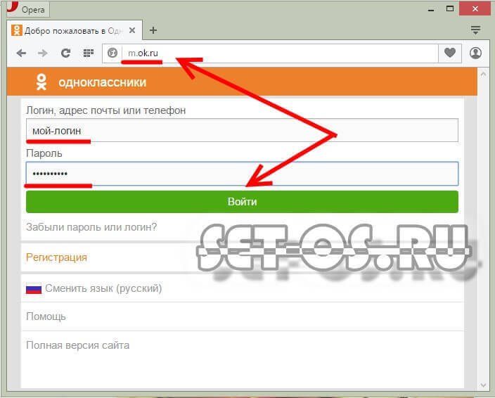Click the scrollbar up arrow
Screen dimensions: 495x398
[483, 75]
